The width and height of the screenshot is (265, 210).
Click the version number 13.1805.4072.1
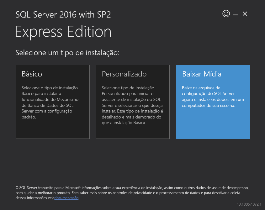click(x=249, y=204)
